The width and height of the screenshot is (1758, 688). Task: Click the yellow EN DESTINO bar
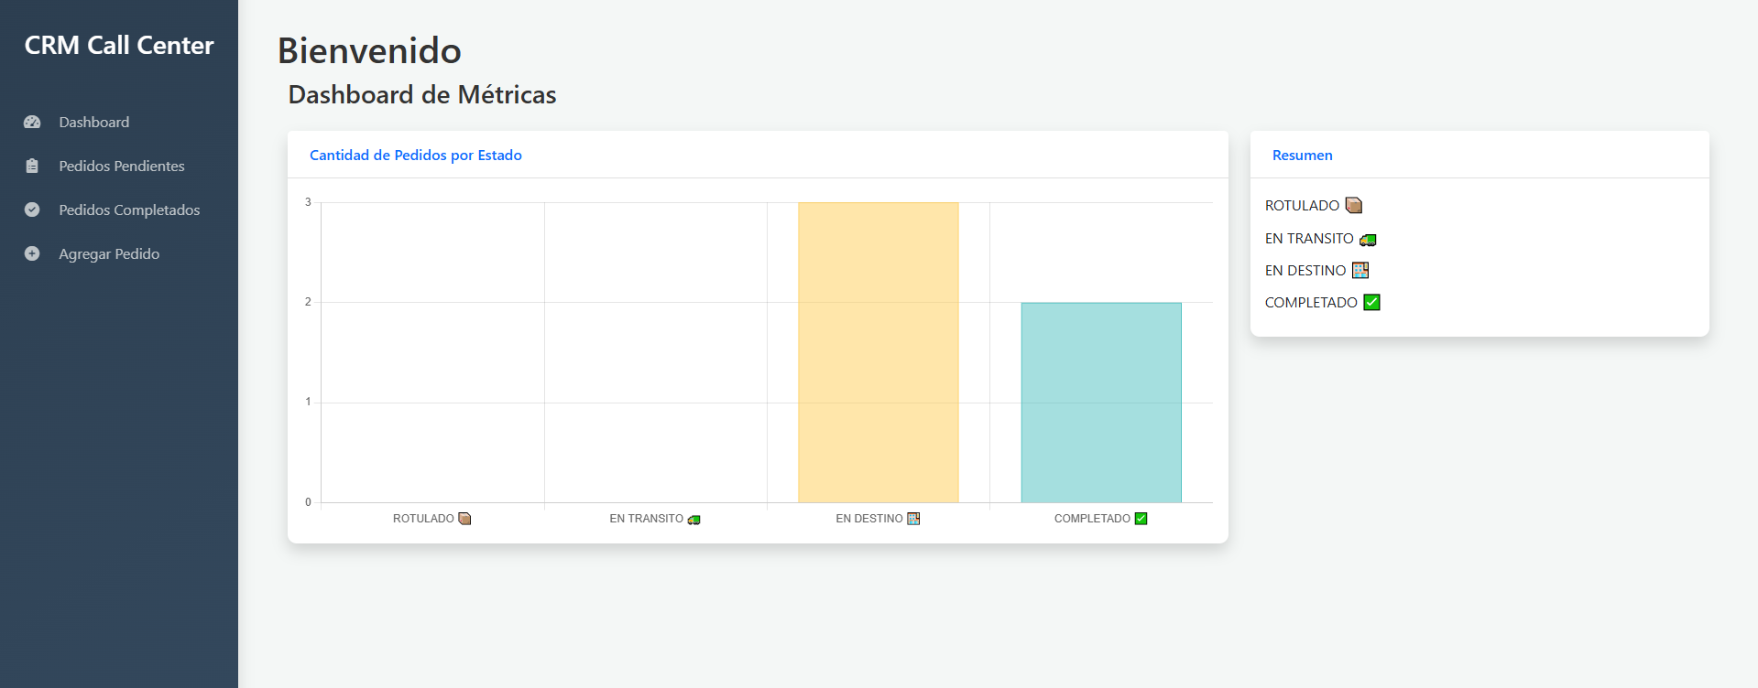pos(878,352)
